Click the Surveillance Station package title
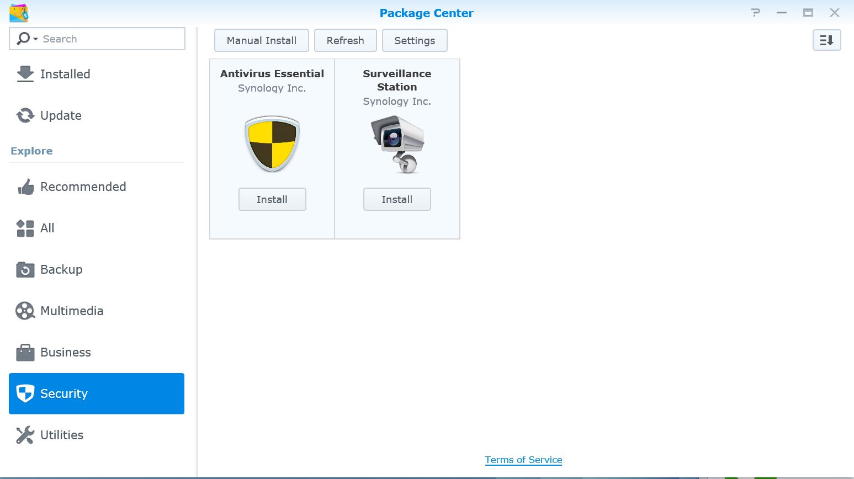This screenshot has height=479, width=854. coord(397,80)
